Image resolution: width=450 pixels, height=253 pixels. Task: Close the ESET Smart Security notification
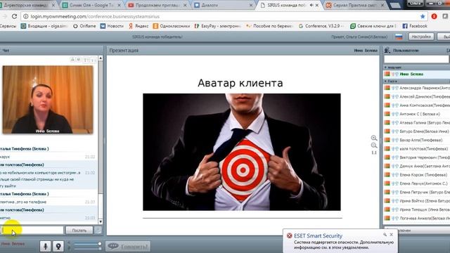pyautogui.click(x=391, y=235)
